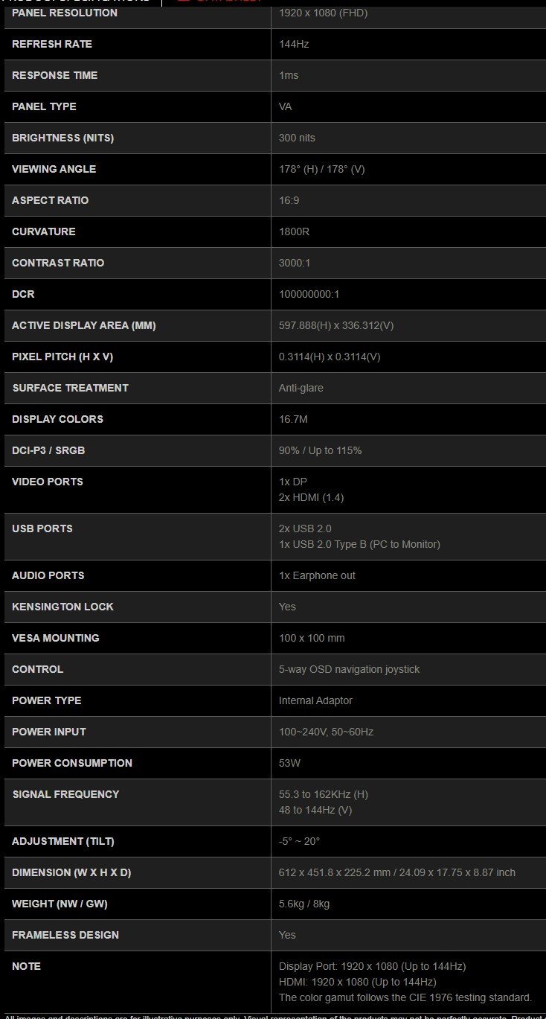This screenshot has height=1019, width=546.
Task: Click the Frameless Design label
Action: [65, 935]
